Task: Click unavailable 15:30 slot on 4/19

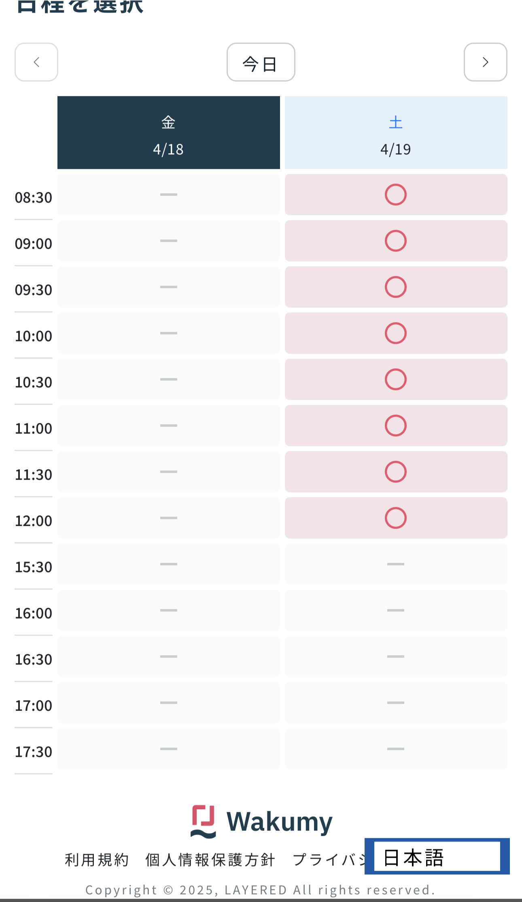Action: (x=396, y=564)
